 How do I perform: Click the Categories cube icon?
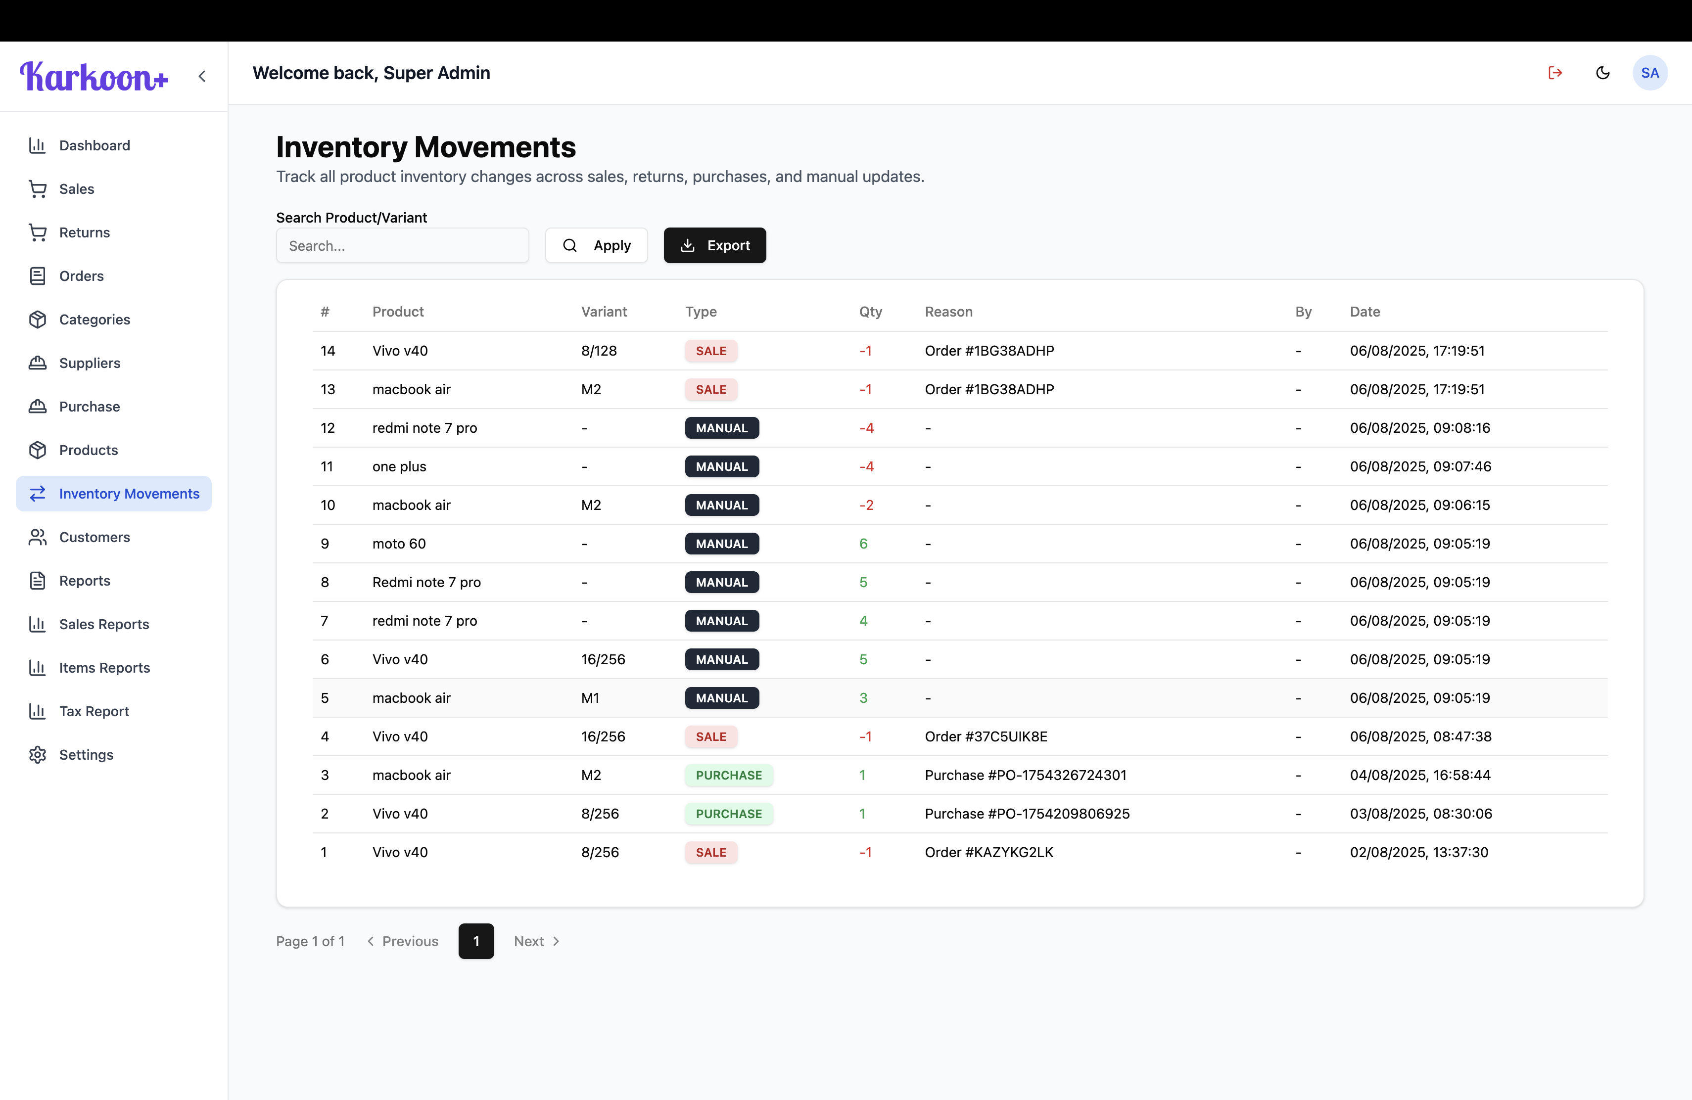[38, 319]
